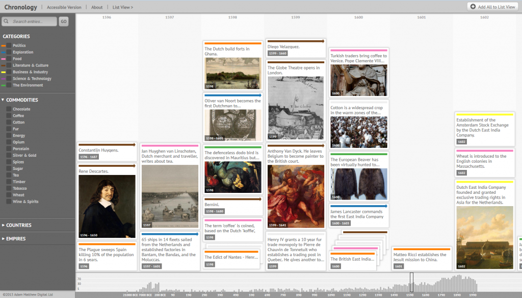Enable The Environment category checkbox

(x=9, y=85)
